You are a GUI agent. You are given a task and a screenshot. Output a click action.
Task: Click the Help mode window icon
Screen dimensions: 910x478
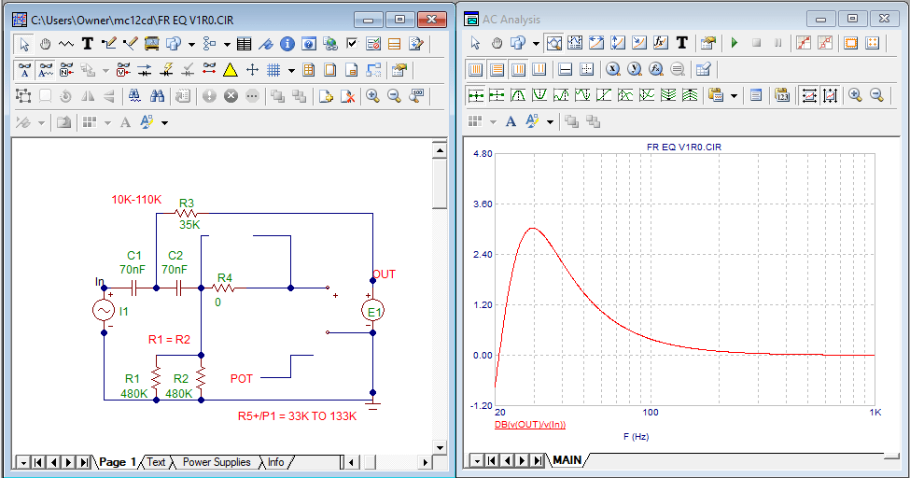tap(309, 44)
